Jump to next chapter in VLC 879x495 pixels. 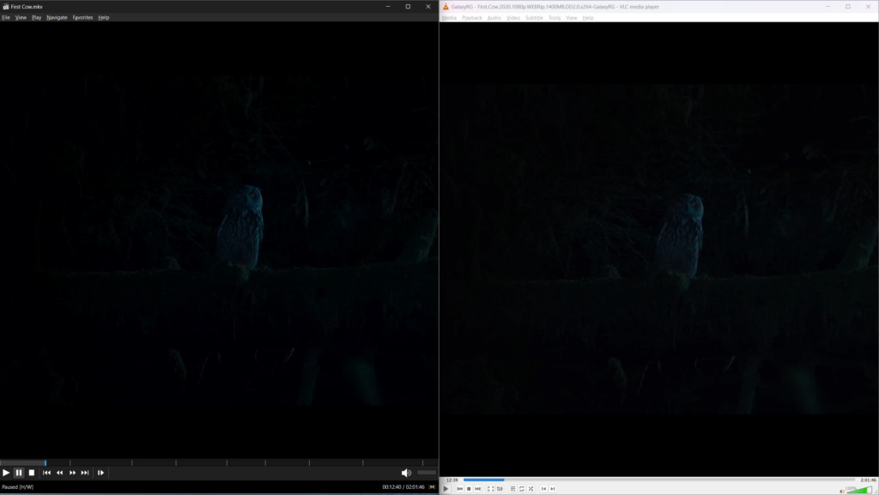[552, 489]
